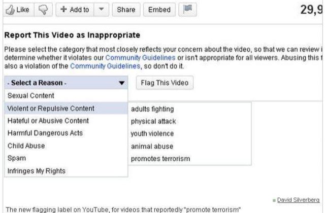Expand the Add to dropdown arrow
Image resolution: width=325 pixels, height=213 pixels.
pos(101,10)
